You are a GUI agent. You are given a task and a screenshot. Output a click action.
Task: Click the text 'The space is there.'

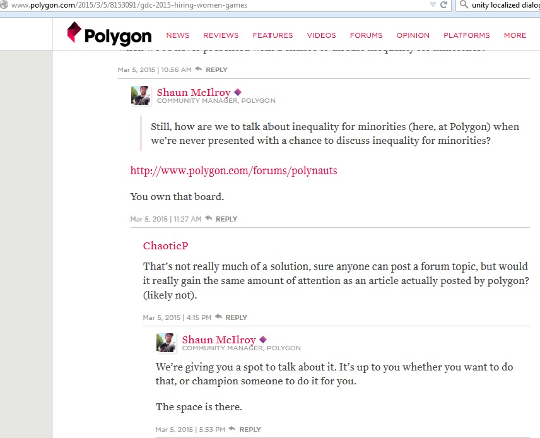coord(199,406)
